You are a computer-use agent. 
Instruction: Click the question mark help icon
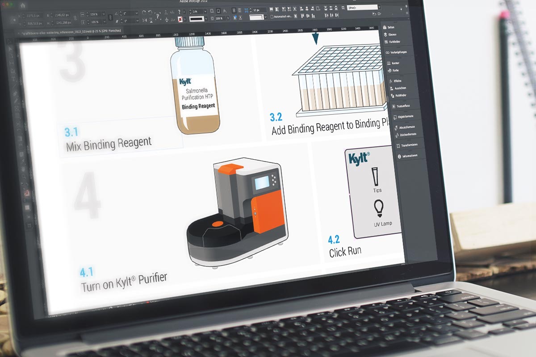click(179, 11)
